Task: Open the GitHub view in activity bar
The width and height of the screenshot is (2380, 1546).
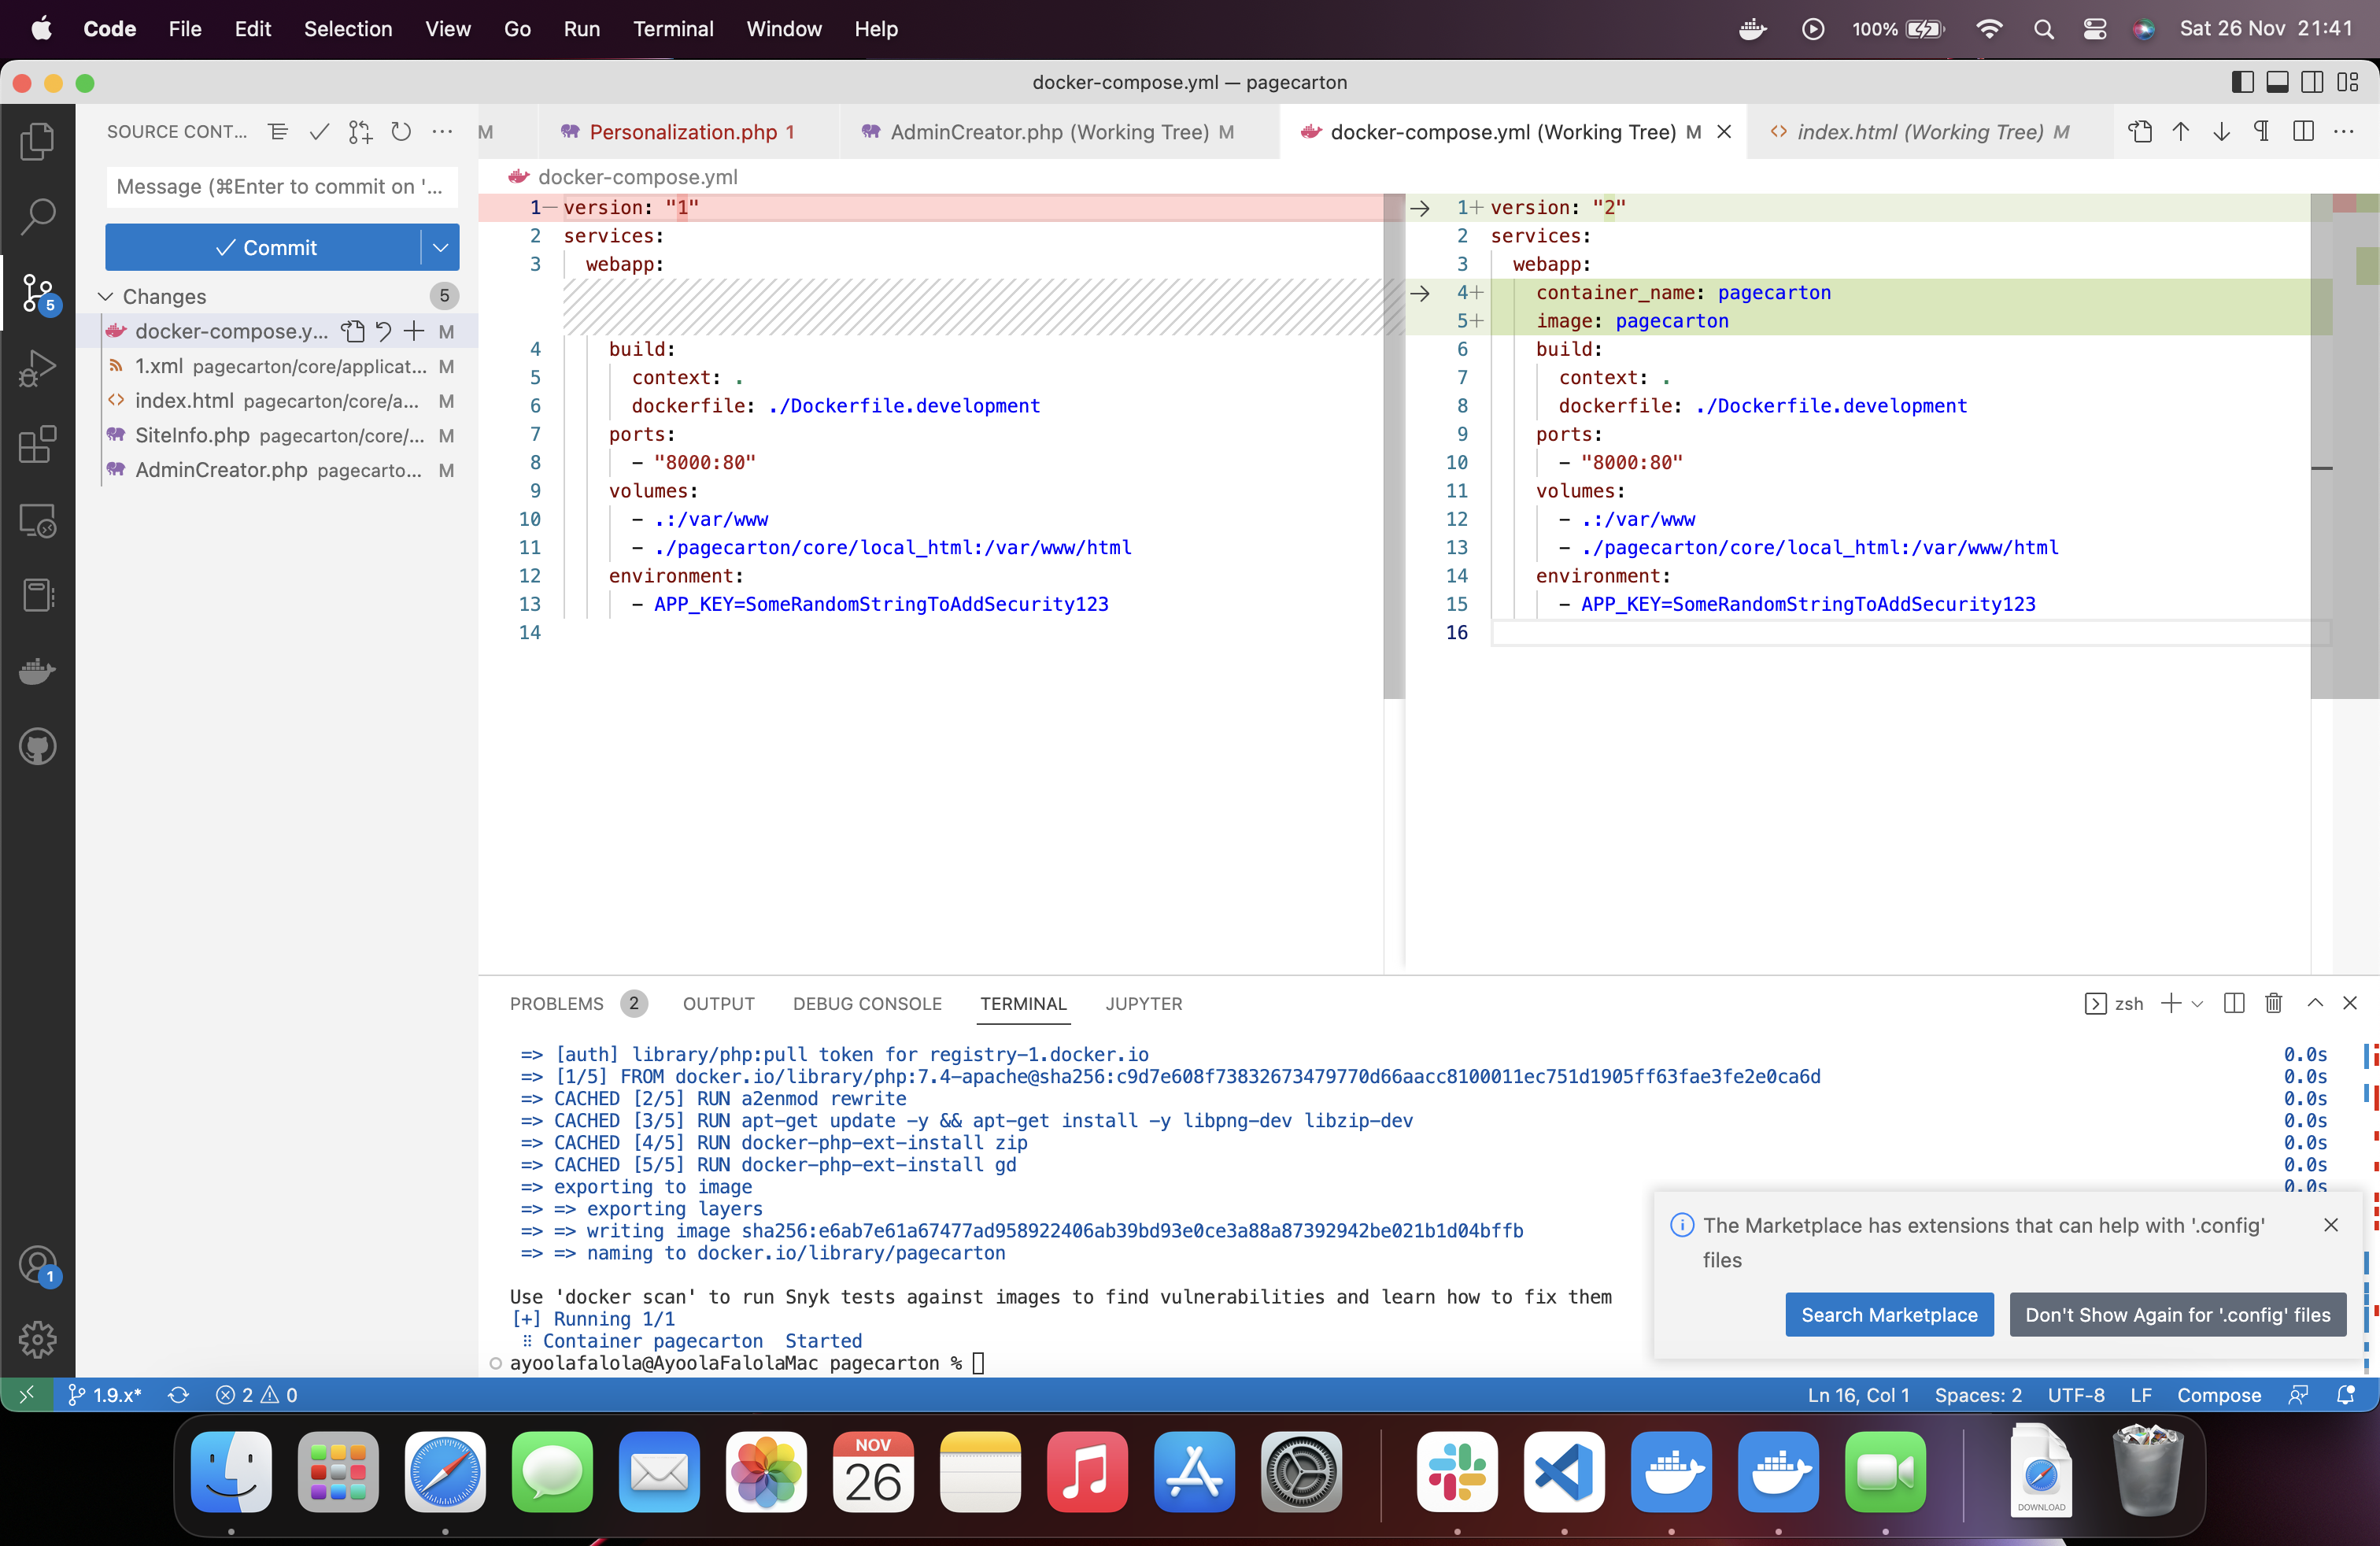Action: (x=37, y=746)
